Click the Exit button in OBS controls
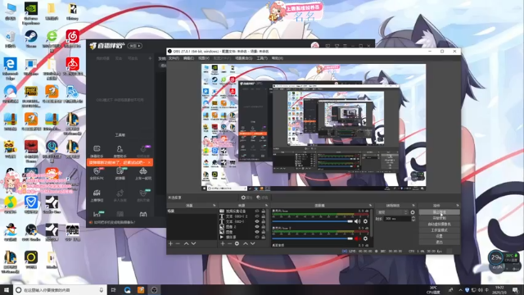 pyautogui.click(x=439, y=242)
